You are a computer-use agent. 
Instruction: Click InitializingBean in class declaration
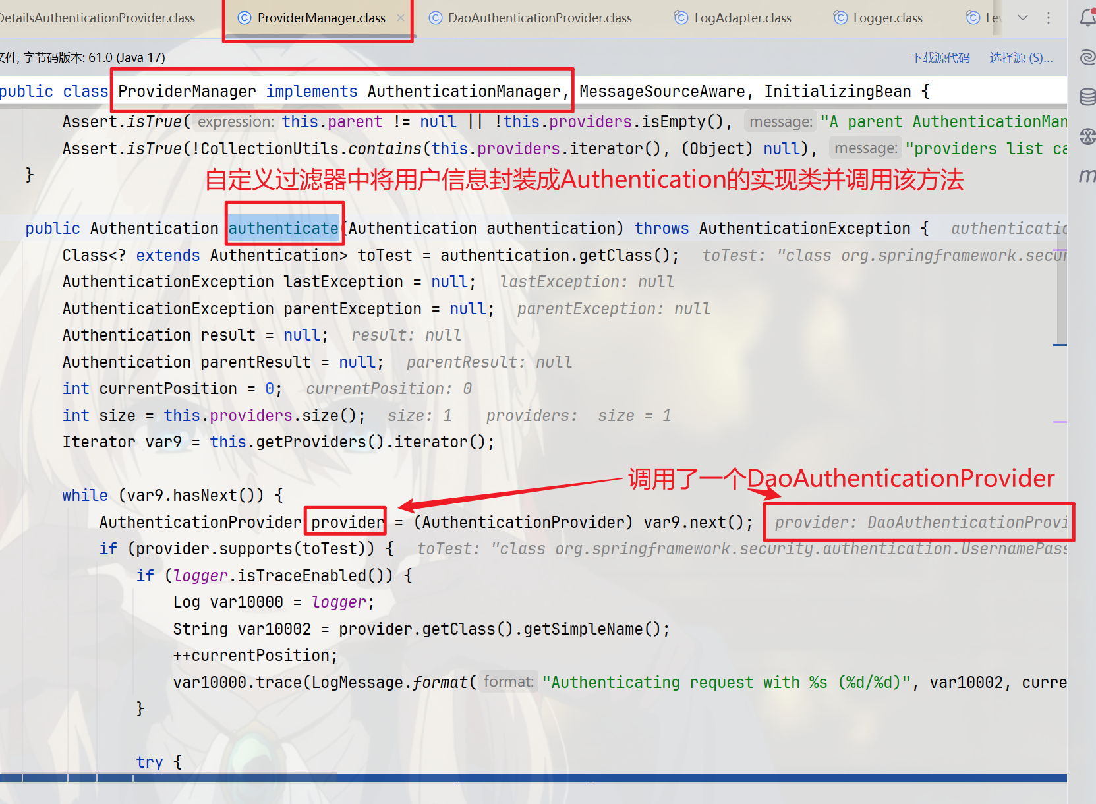click(x=838, y=92)
